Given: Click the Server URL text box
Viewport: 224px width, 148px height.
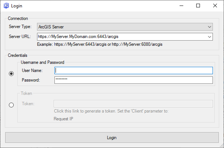Looking at the screenshot, I should [x=121, y=37].
